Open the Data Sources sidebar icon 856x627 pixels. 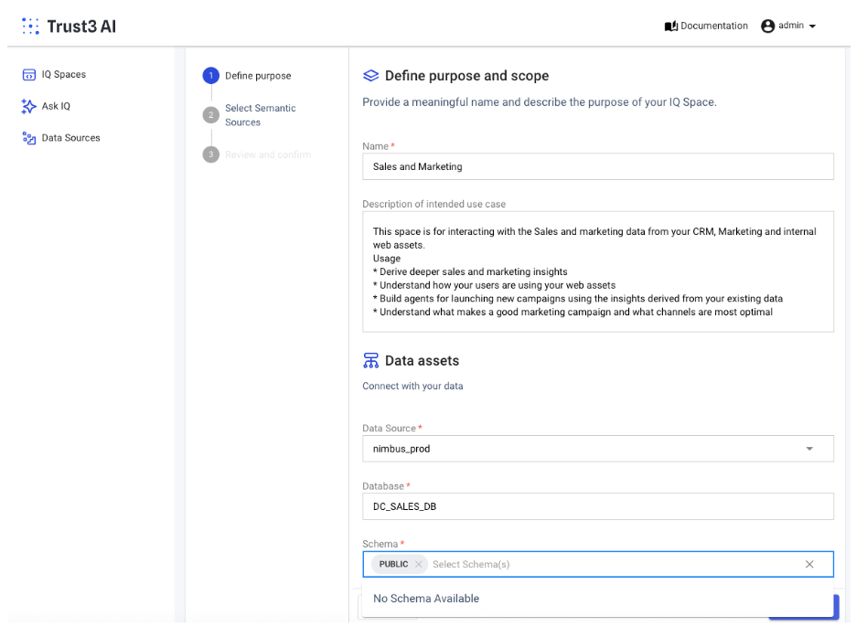point(27,138)
